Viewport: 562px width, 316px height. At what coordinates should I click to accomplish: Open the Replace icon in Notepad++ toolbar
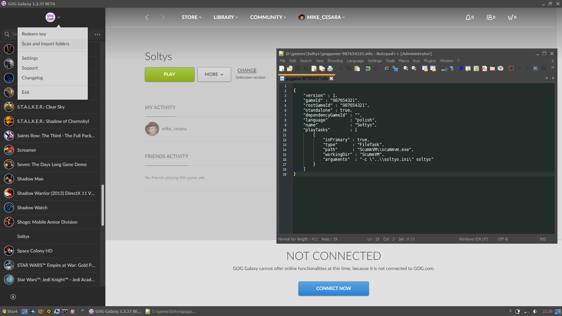(x=395, y=68)
